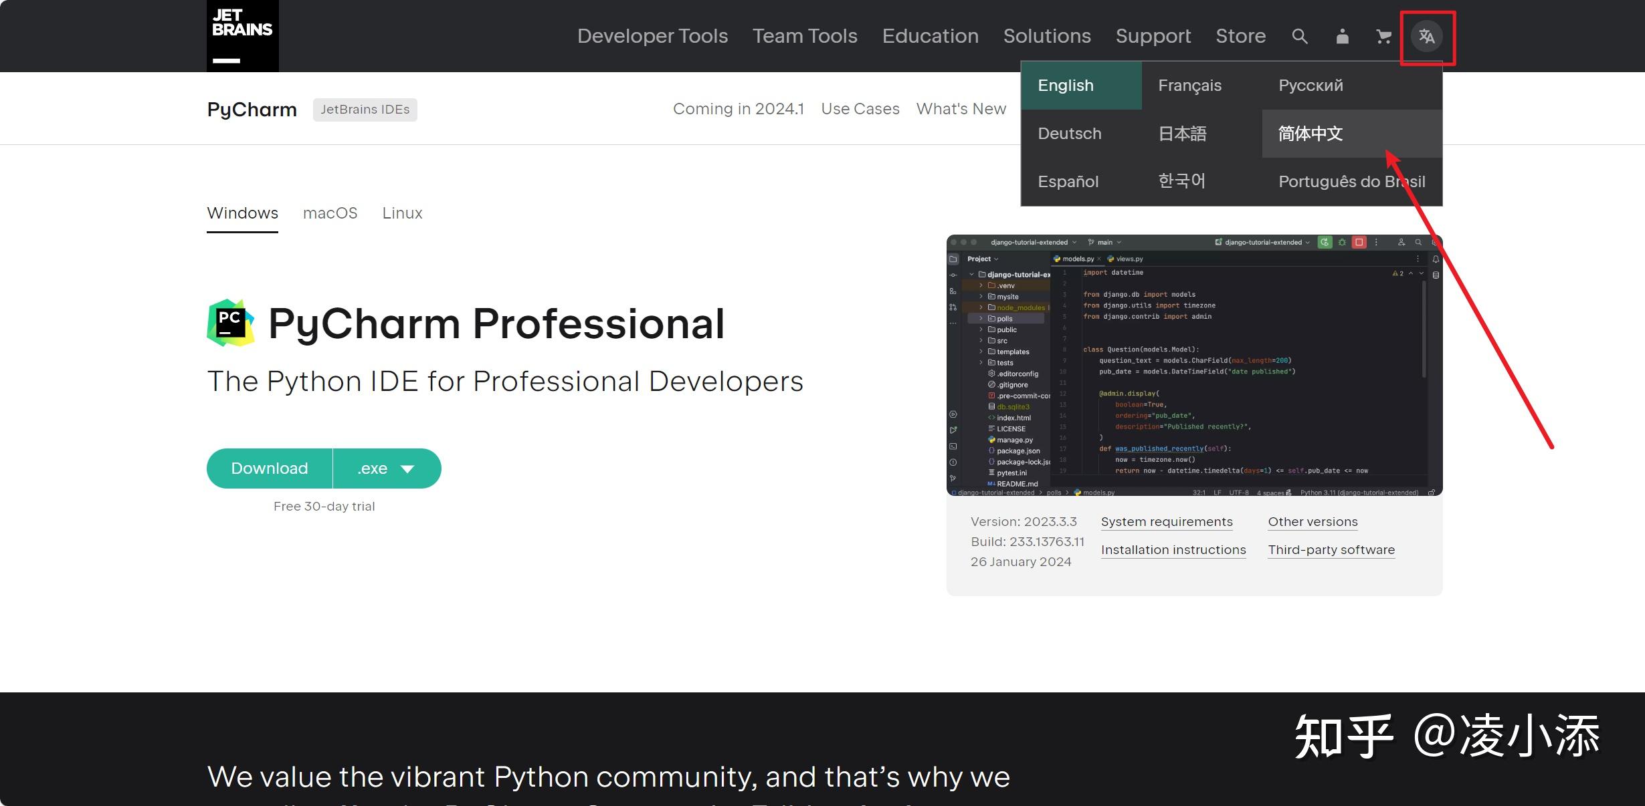Open the site search magnifier icon

(x=1299, y=36)
